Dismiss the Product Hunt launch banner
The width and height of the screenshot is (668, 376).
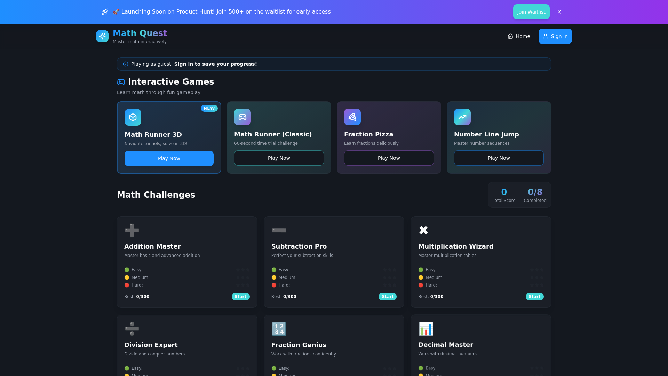559,12
